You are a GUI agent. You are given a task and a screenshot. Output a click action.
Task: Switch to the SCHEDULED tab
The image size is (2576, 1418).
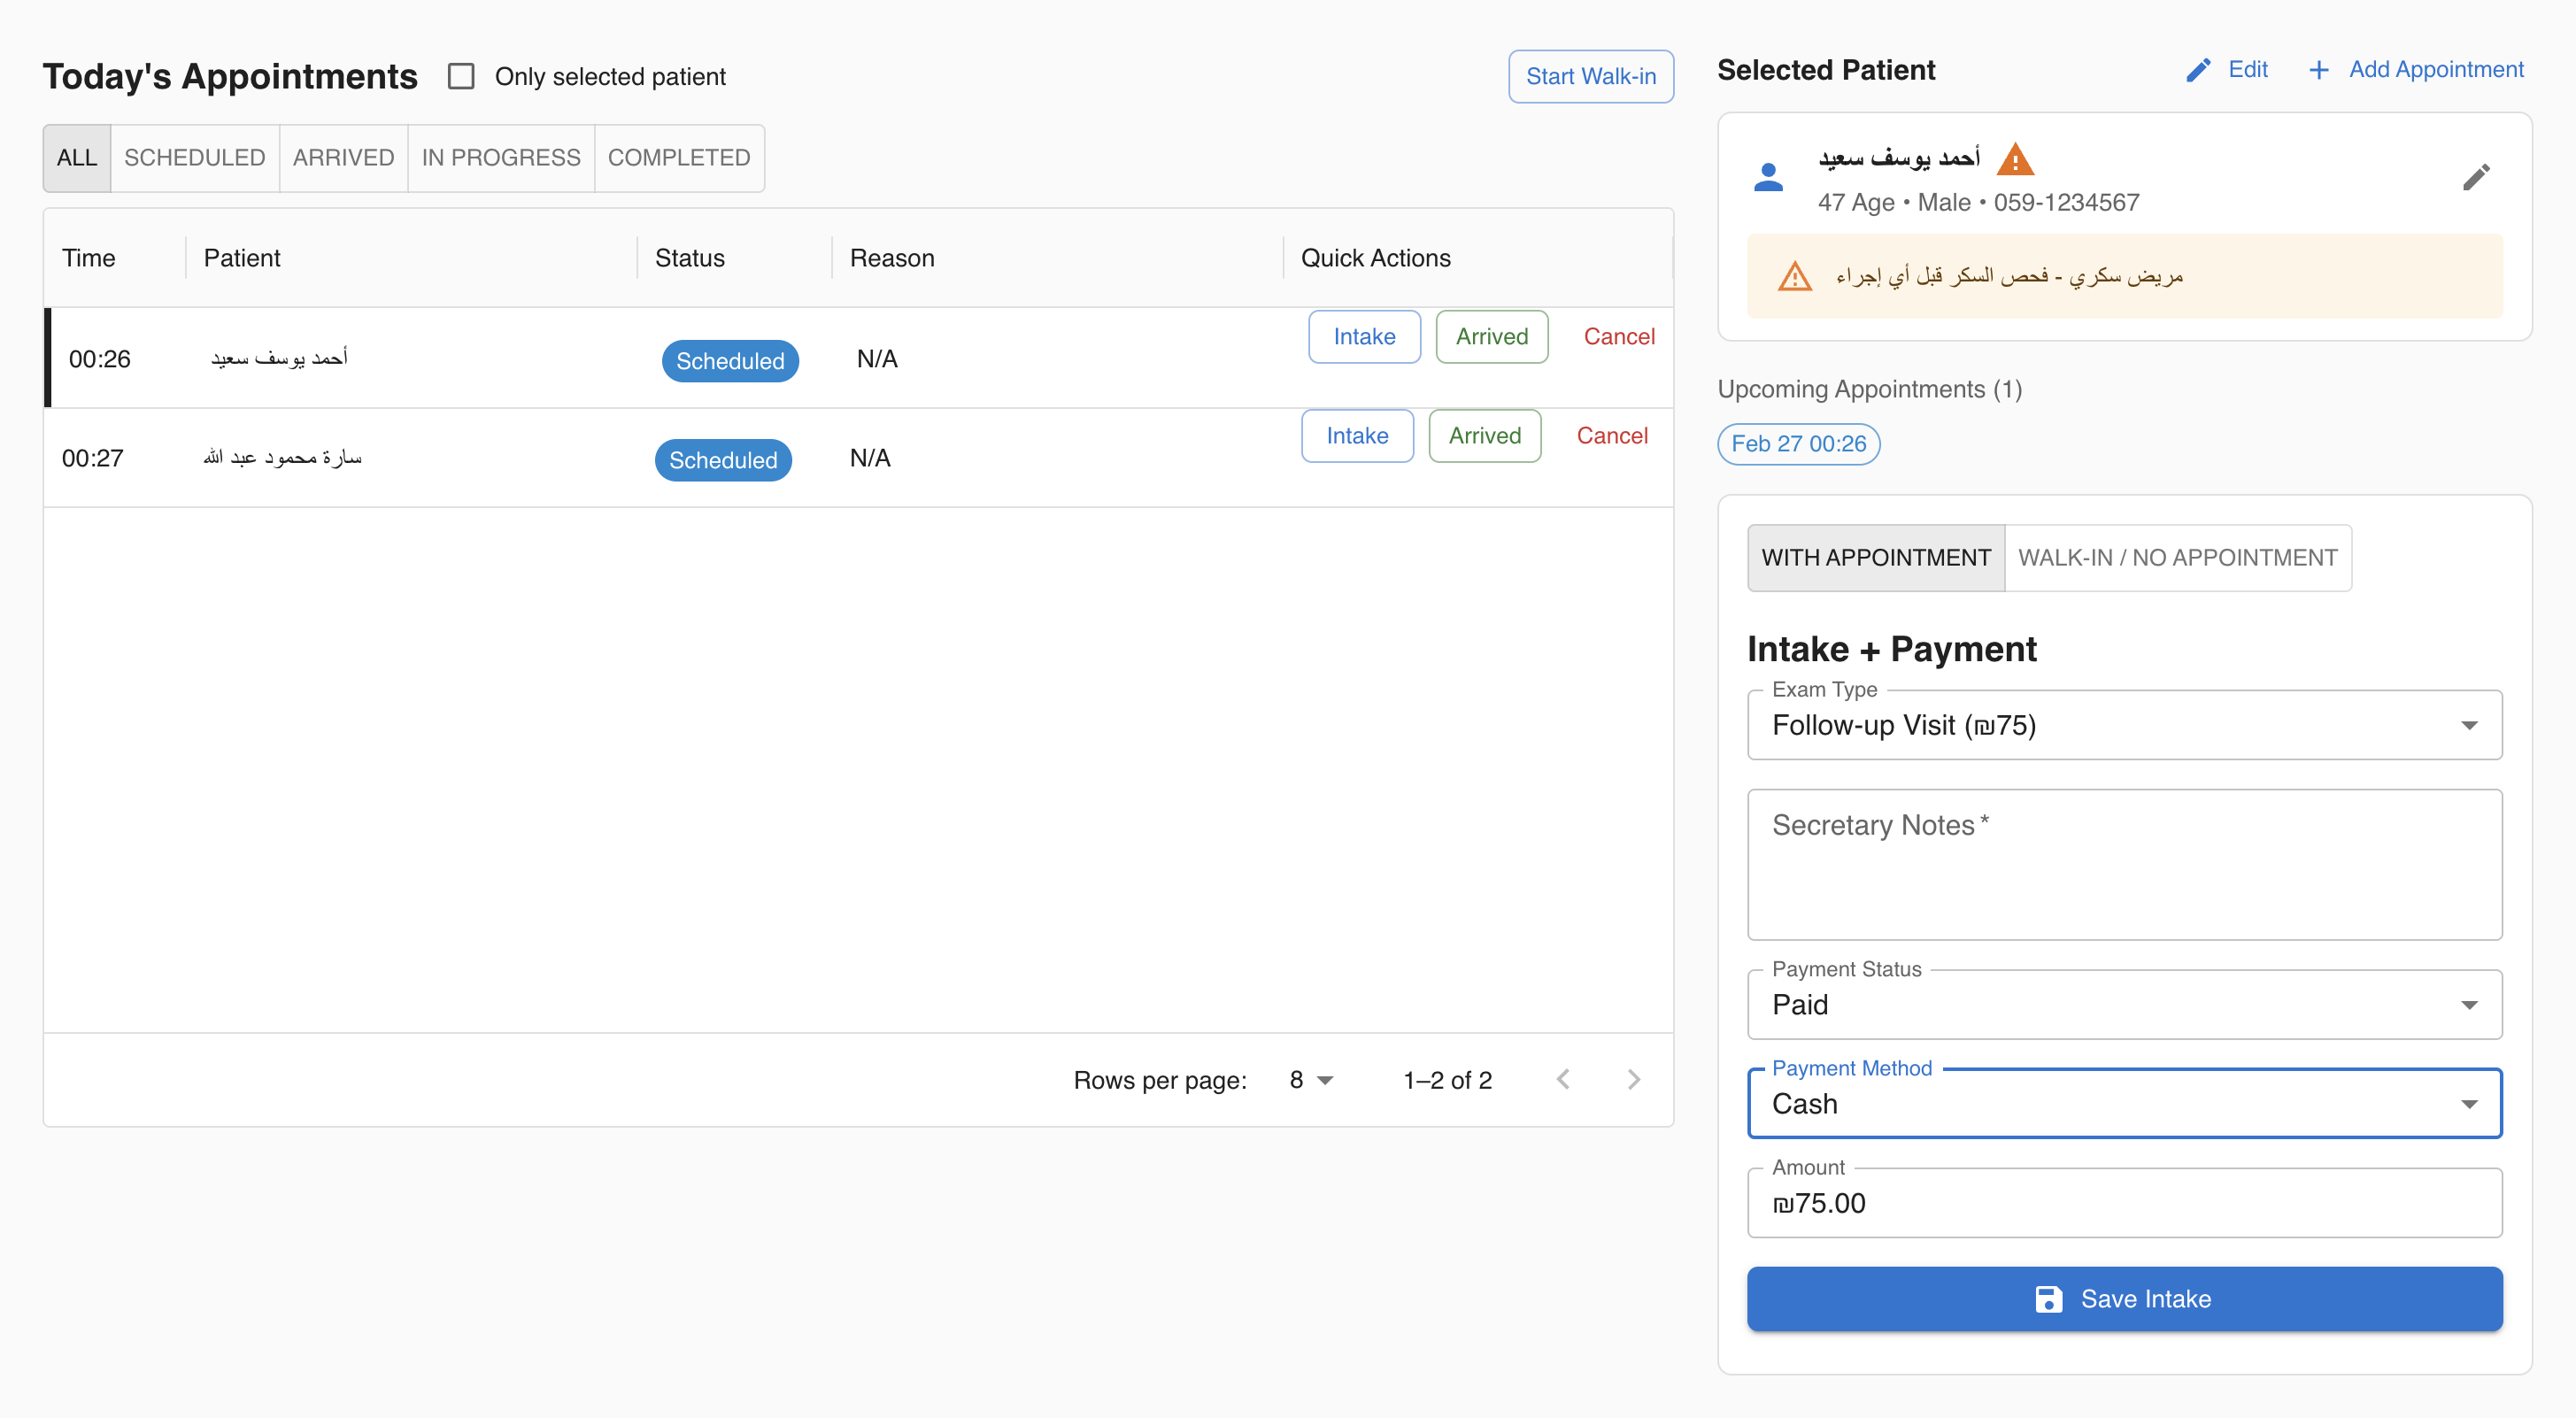(194, 157)
